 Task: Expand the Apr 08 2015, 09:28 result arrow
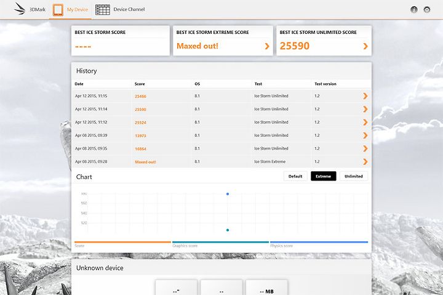click(365, 161)
